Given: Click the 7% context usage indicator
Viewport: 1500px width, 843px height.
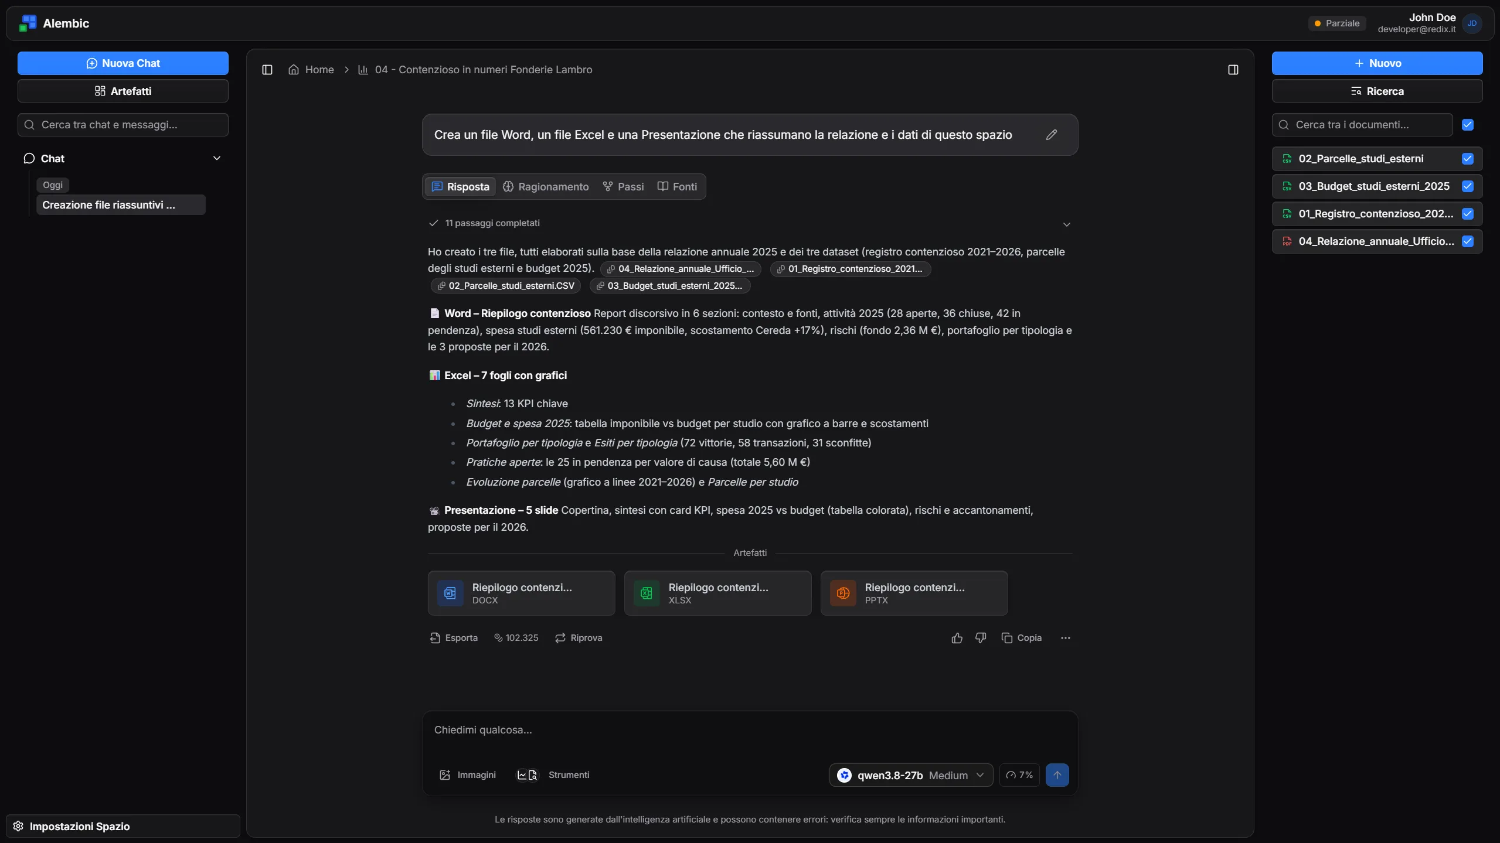Looking at the screenshot, I should point(1019,775).
